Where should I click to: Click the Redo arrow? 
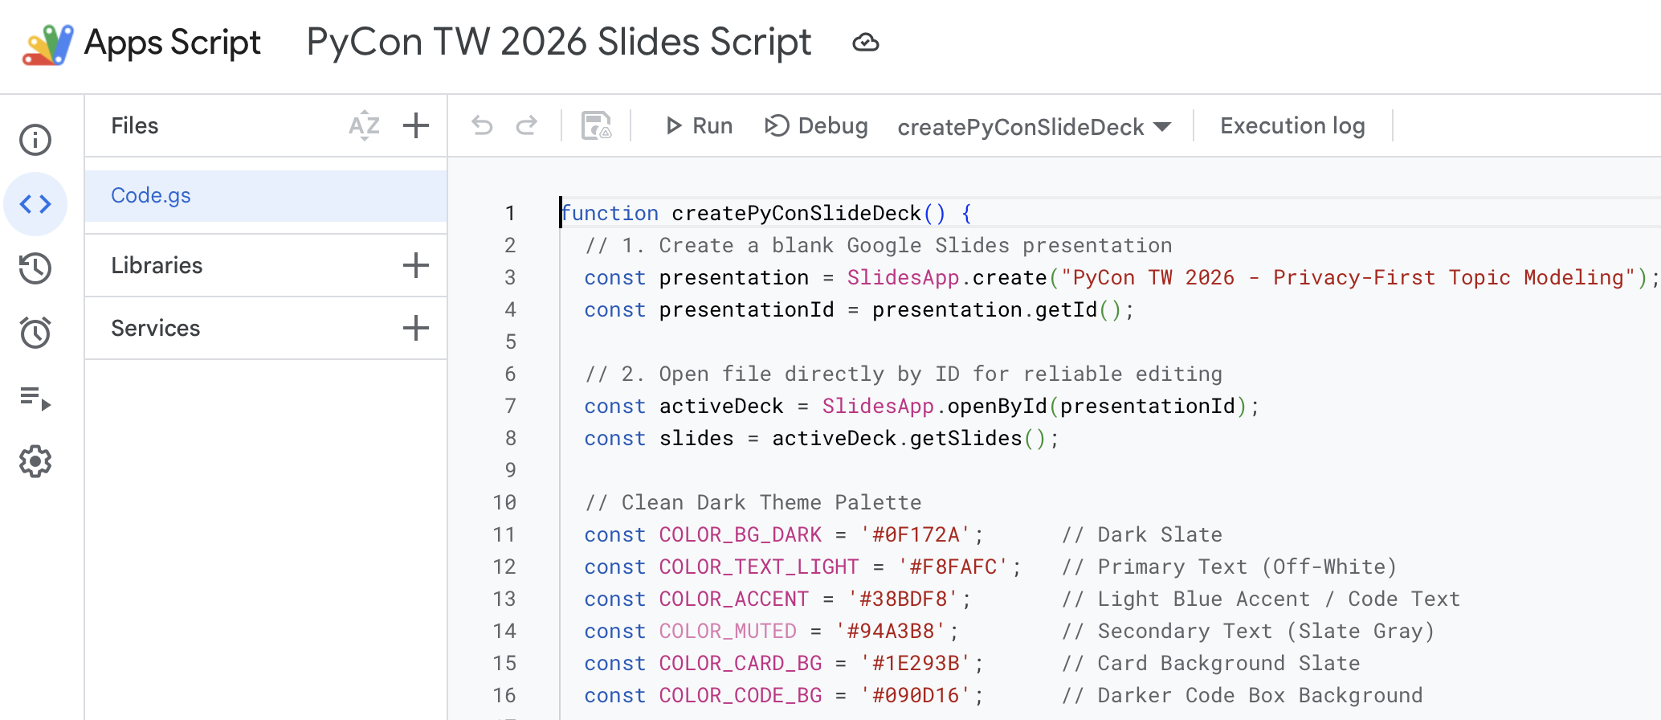(x=527, y=125)
